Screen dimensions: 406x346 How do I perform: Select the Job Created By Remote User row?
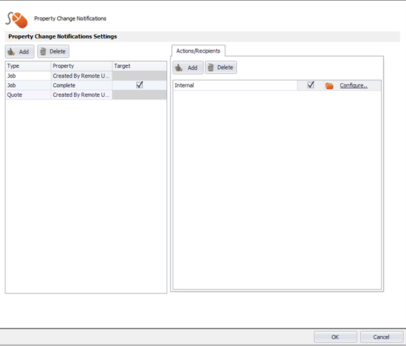[86, 76]
